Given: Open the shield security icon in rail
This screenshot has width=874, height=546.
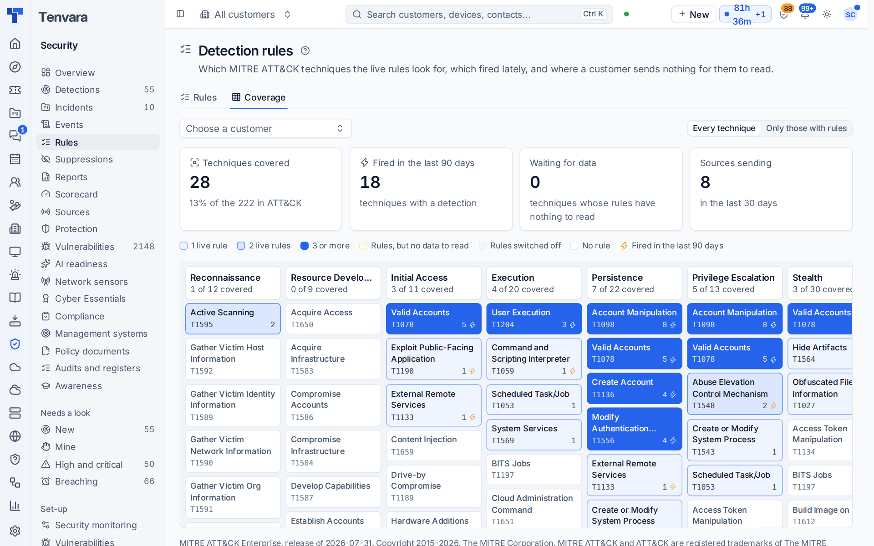Looking at the screenshot, I should coord(15,344).
